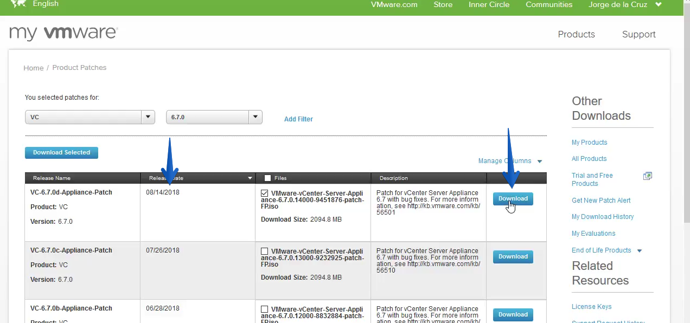The height and width of the screenshot is (323, 690).
Task: Click the kb 56501 patch description text
Action: 428,203
